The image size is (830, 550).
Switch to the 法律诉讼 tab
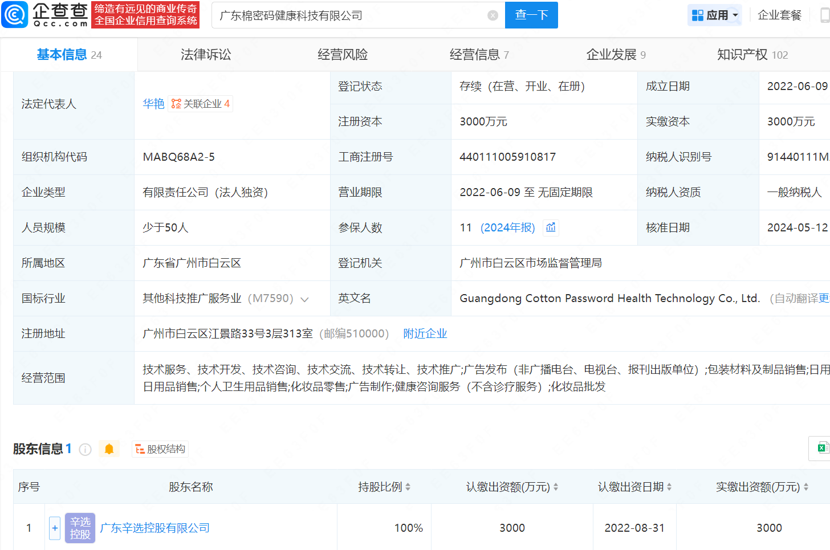coord(206,55)
